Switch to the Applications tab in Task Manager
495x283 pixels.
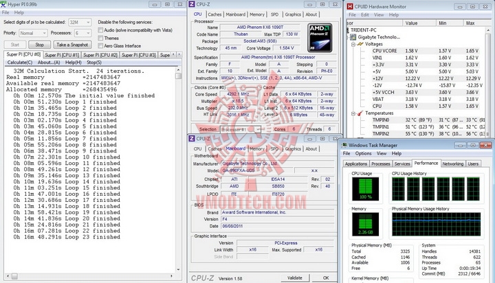coord(356,163)
